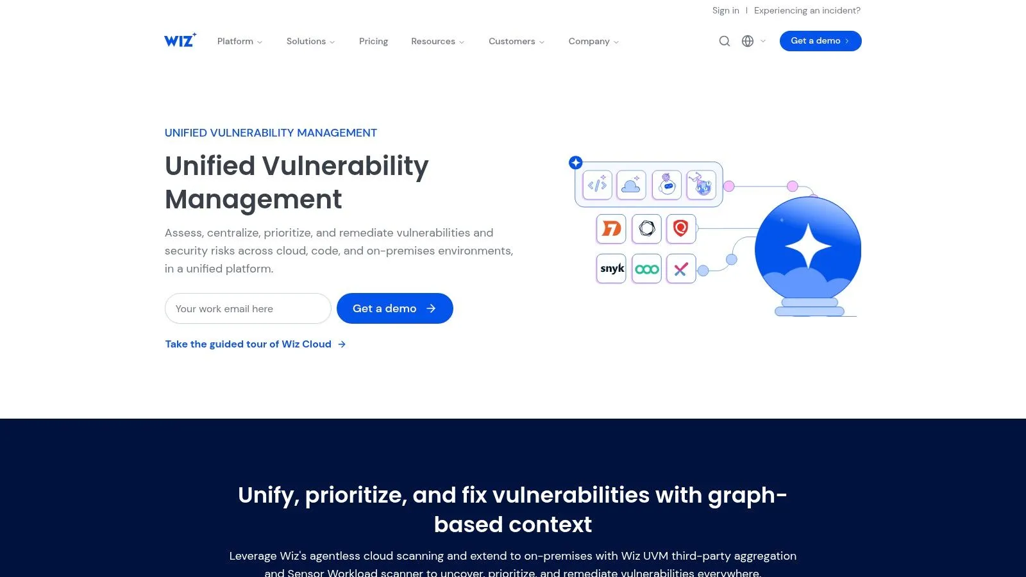
Task: Click the globe language icon
Action: pos(748,41)
